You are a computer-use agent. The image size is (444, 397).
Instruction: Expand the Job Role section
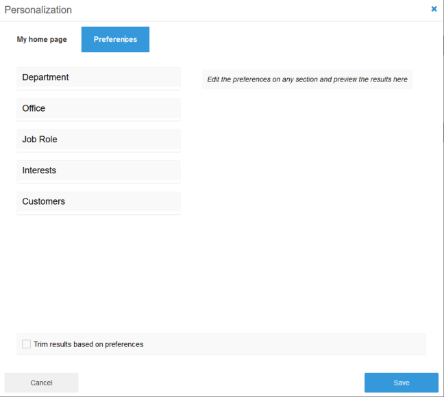[x=98, y=140]
